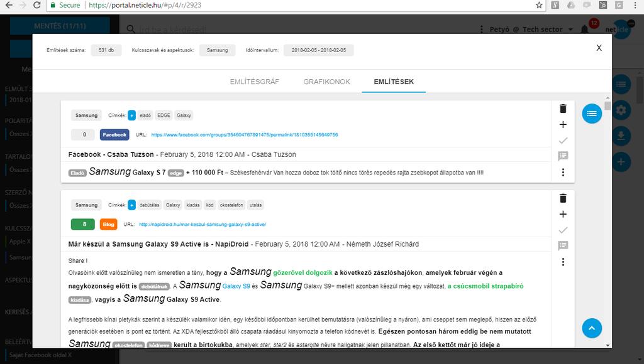Screen dimensions: 644x364
Task: Click the score 0 badge
Action: (83, 134)
